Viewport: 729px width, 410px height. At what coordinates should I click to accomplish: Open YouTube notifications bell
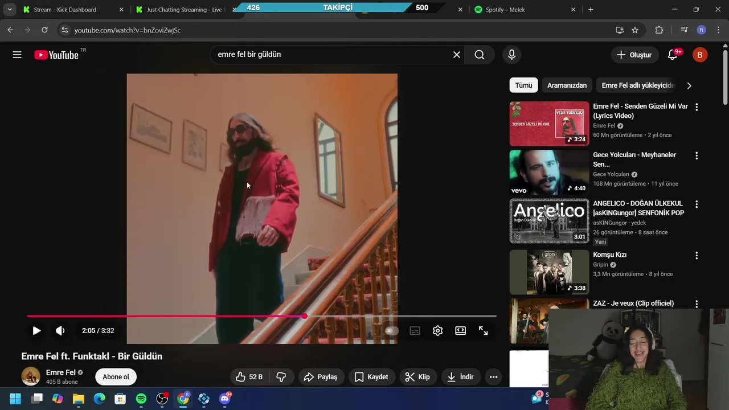[x=673, y=55]
